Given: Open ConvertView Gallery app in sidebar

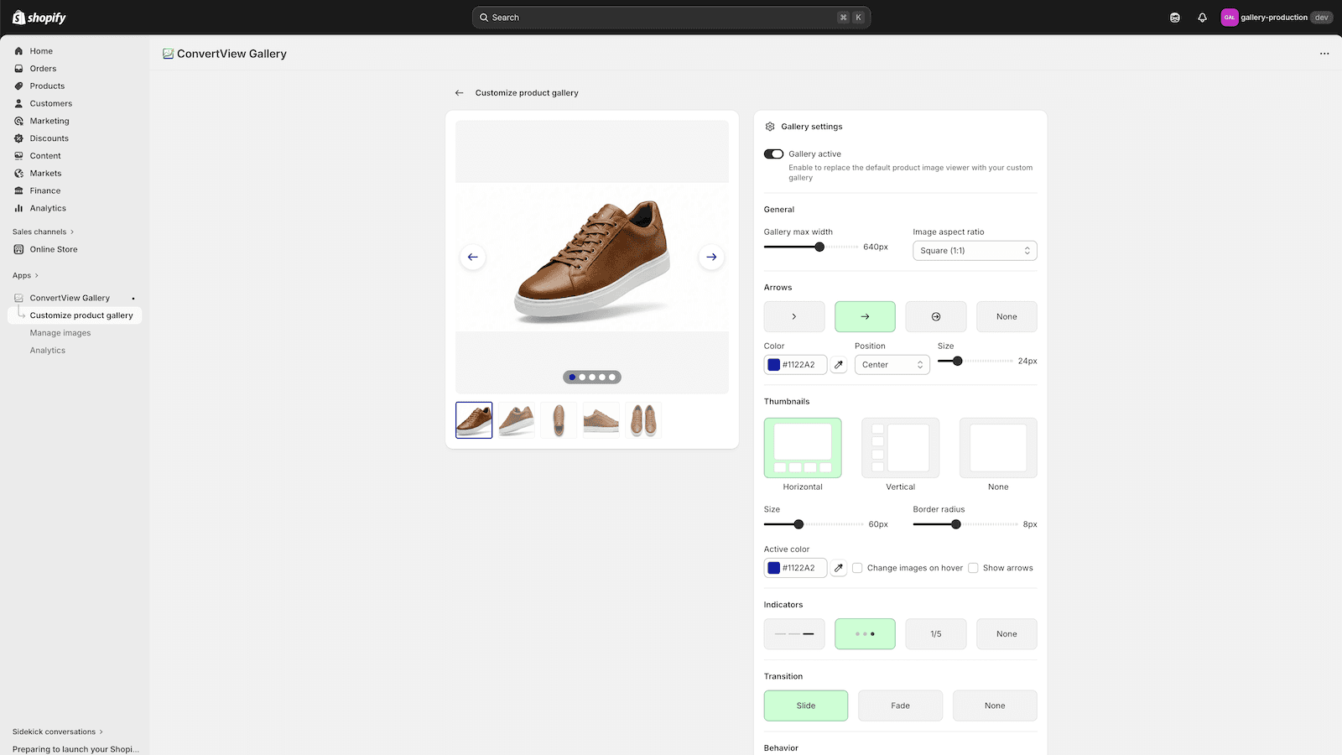Looking at the screenshot, I should [x=75, y=298].
